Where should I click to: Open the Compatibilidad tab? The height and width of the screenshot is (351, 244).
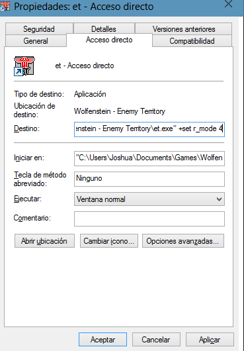[x=192, y=41]
